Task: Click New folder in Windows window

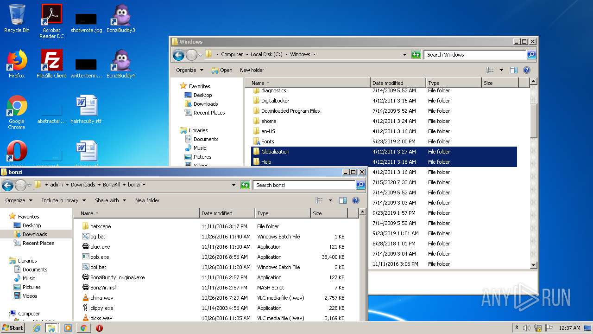Action: coord(252,70)
